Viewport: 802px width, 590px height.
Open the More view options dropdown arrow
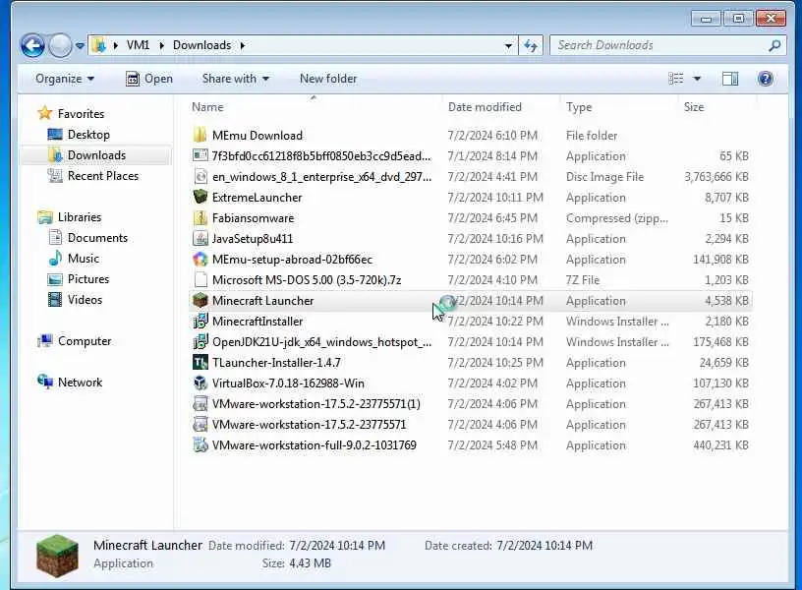[697, 79]
